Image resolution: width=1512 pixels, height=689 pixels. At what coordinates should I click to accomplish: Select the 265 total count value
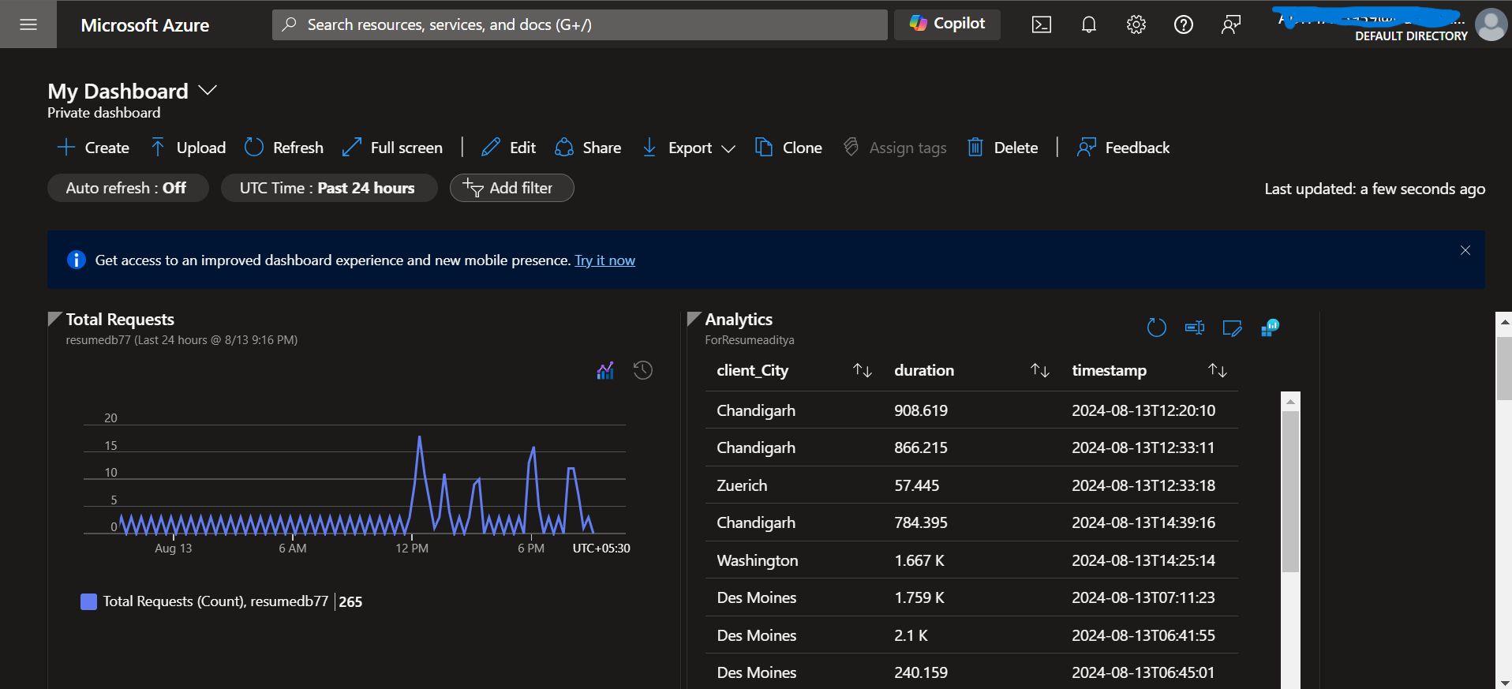pyautogui.click(x=350, y=601)
